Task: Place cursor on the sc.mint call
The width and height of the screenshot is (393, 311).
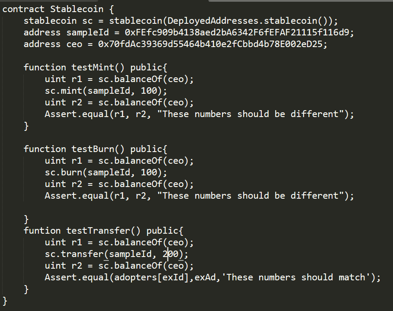Action: (63, 91)
